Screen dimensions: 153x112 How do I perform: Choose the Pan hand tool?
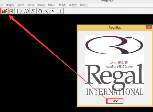click(x=40, y=11)
